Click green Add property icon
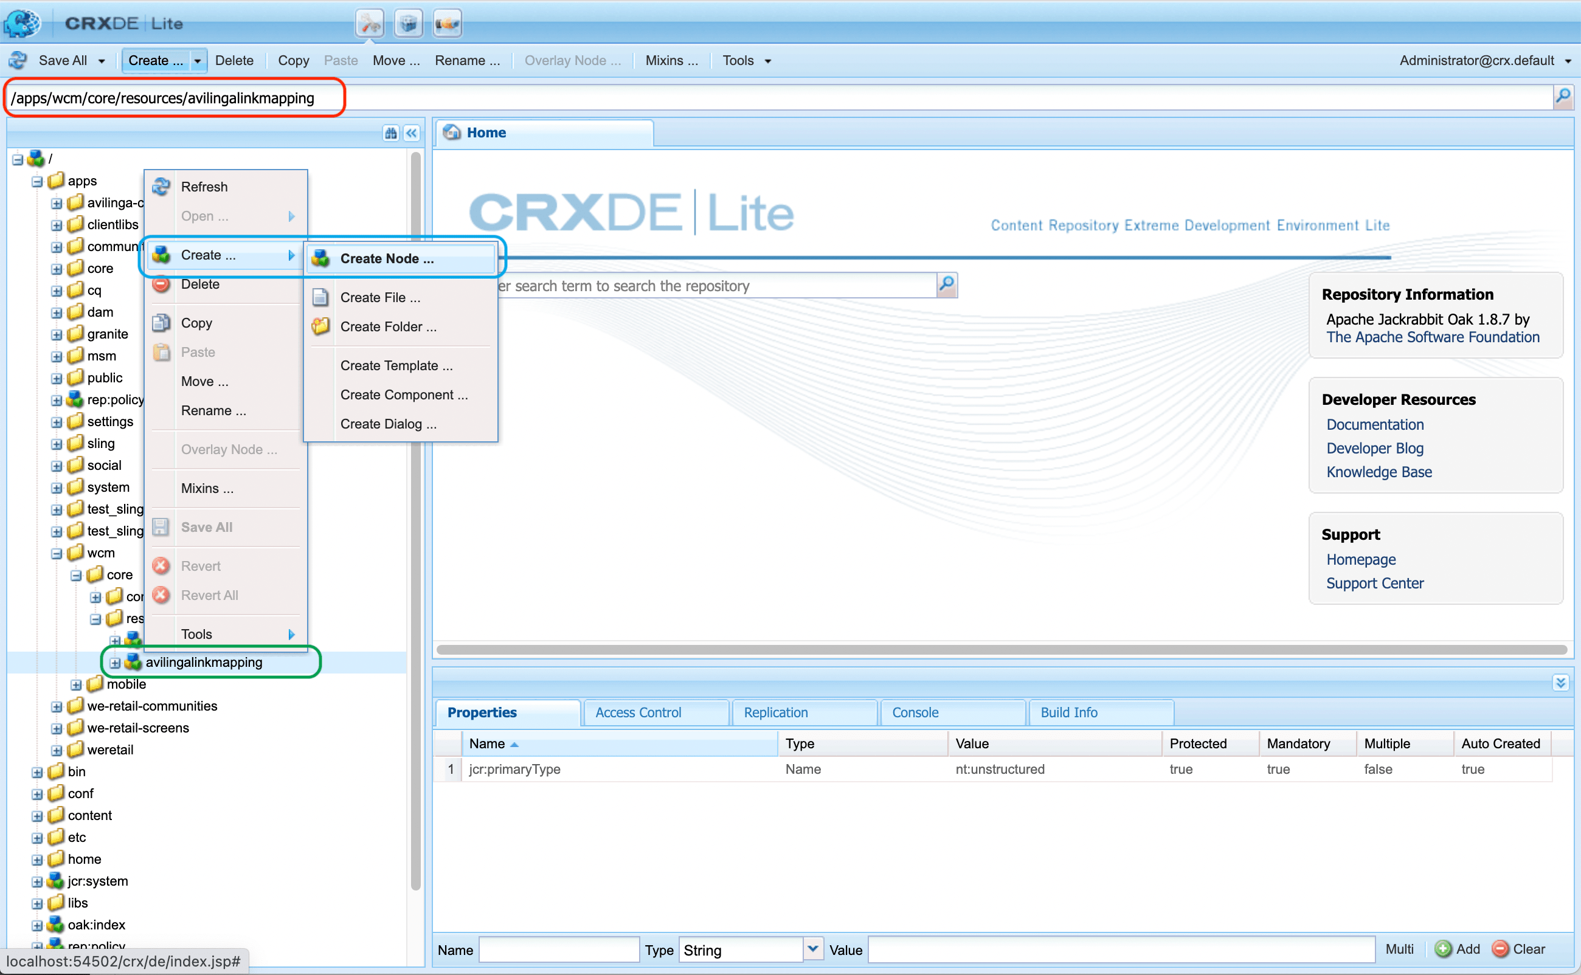The height and width of the screenshot is (975, 1581). click(x=1442, y=949)
